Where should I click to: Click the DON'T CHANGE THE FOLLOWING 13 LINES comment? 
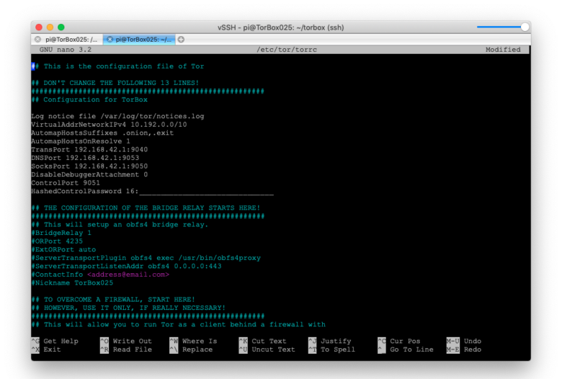click(115, 83)
